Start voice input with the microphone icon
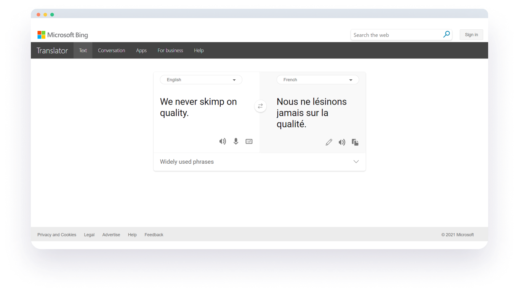The image size is (519, 293). tap(235, 141)
